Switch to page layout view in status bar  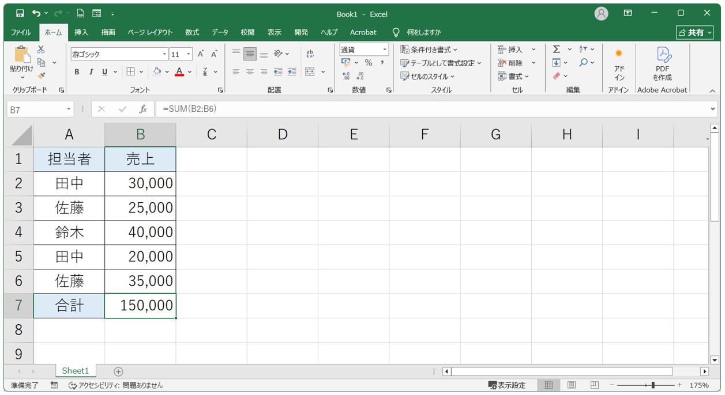point(571,385)
